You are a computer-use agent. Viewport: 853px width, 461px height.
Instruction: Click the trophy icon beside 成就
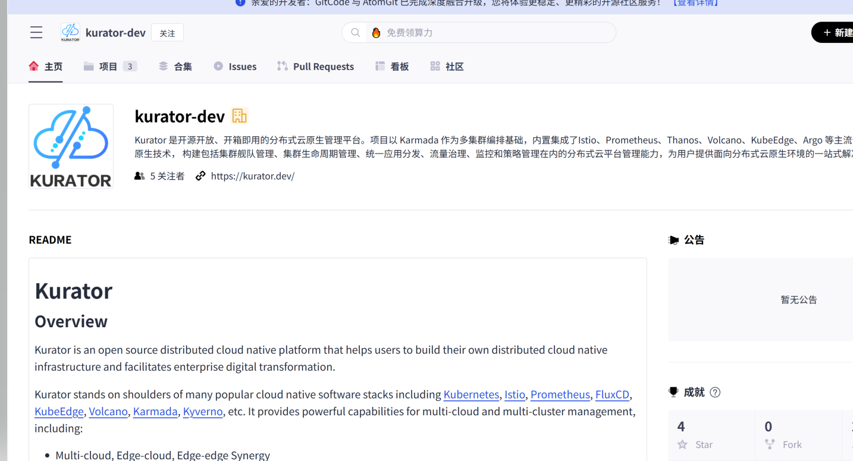click(x=673, y=392)
